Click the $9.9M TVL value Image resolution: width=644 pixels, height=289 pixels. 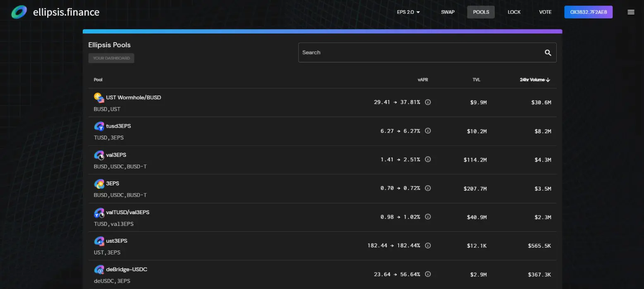[x=479, y=103]
